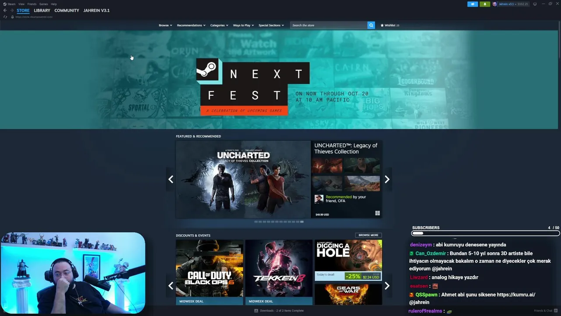Open the Jahrein v3.1 account dropdown
The width and height of the screenshot is (561, 316).
click(508, 4)
